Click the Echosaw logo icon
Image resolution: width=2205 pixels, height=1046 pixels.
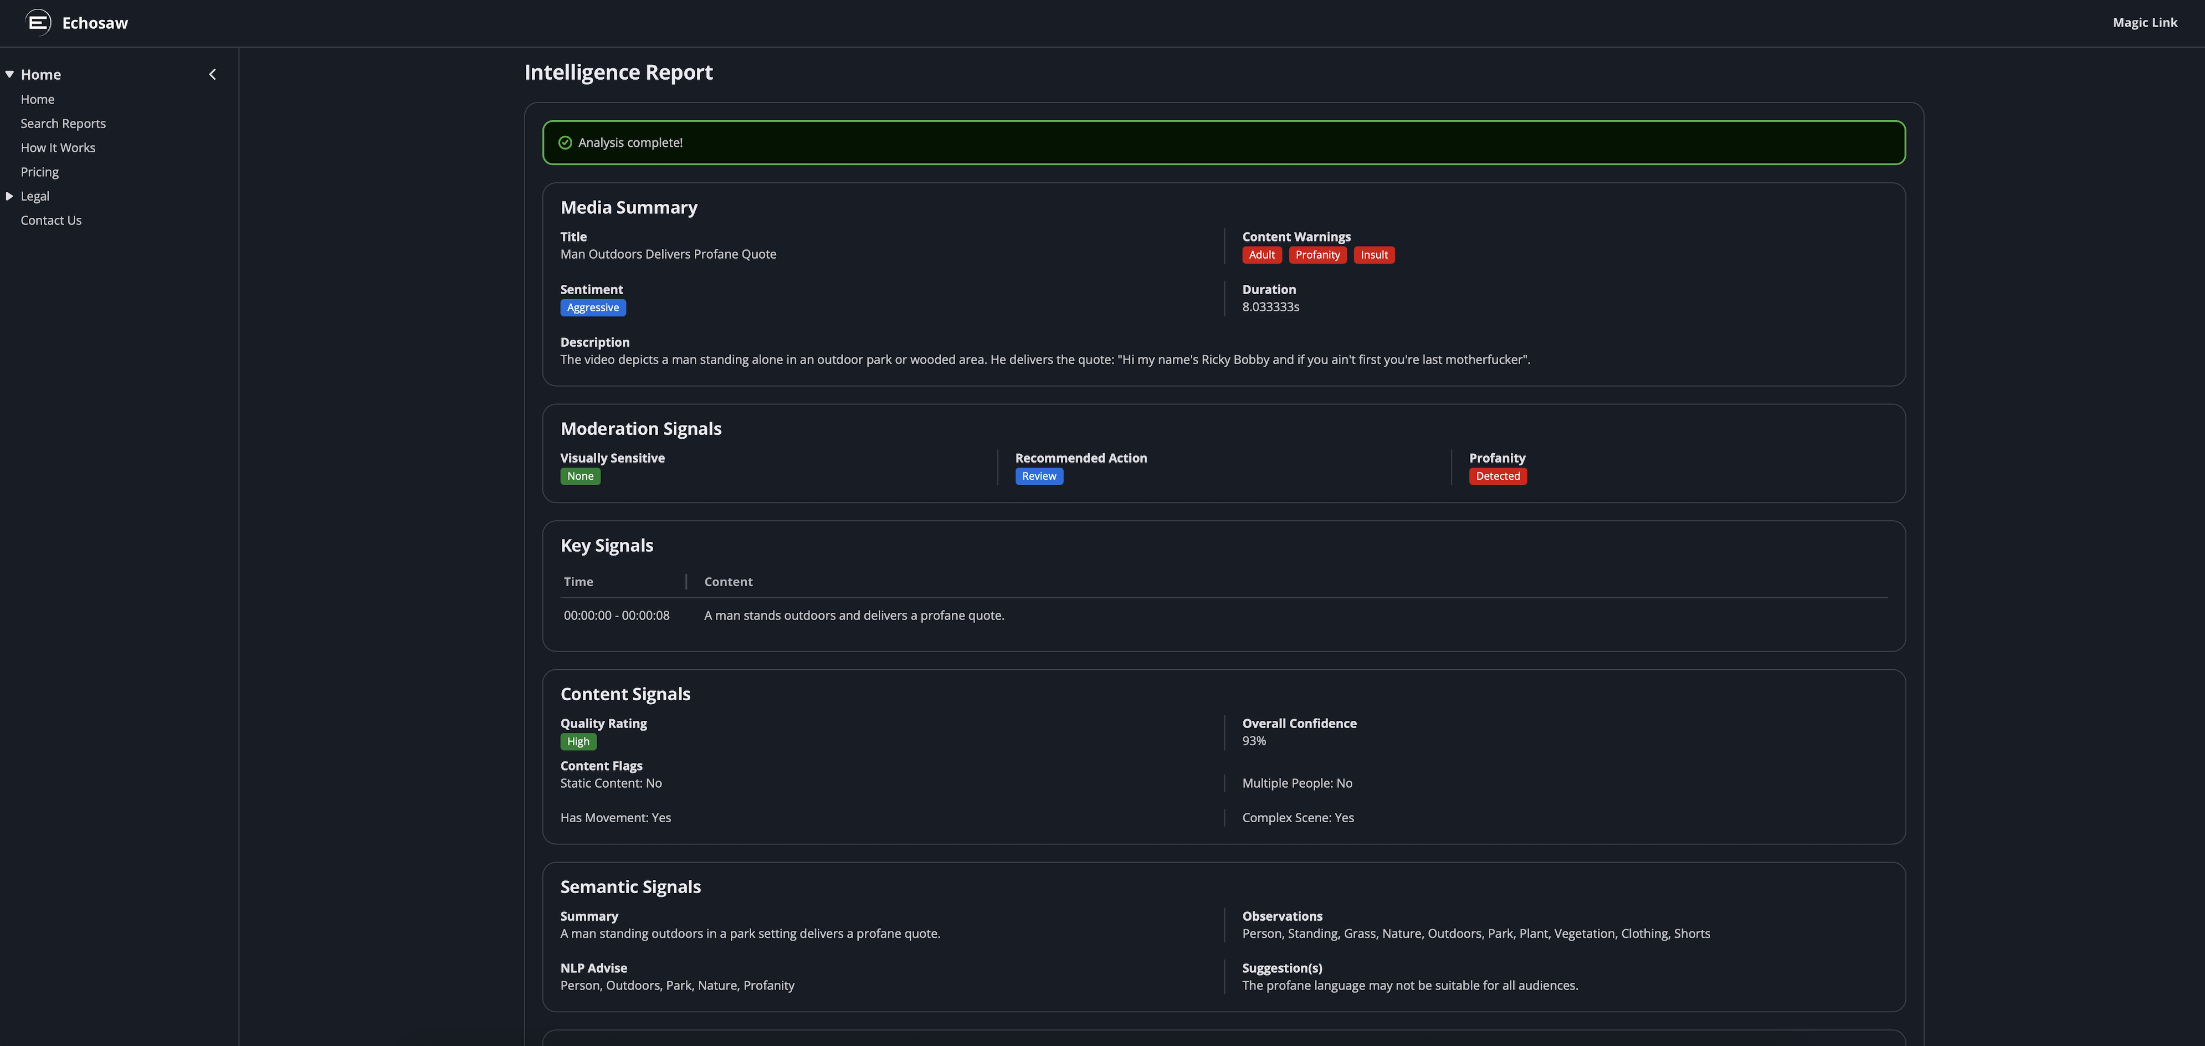(x=38, y=22)
